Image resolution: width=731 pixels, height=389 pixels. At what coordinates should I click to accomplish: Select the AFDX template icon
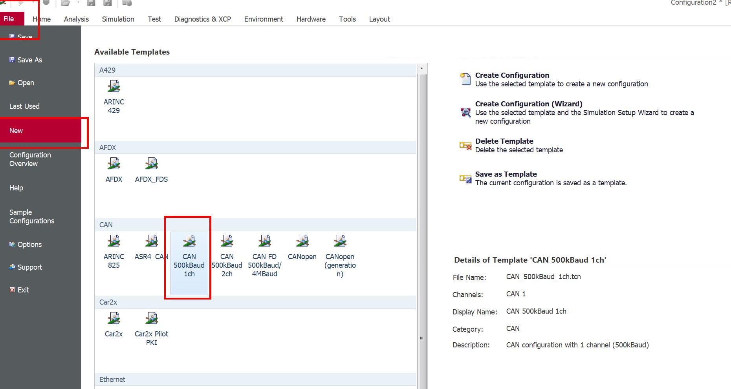[114, 163]
